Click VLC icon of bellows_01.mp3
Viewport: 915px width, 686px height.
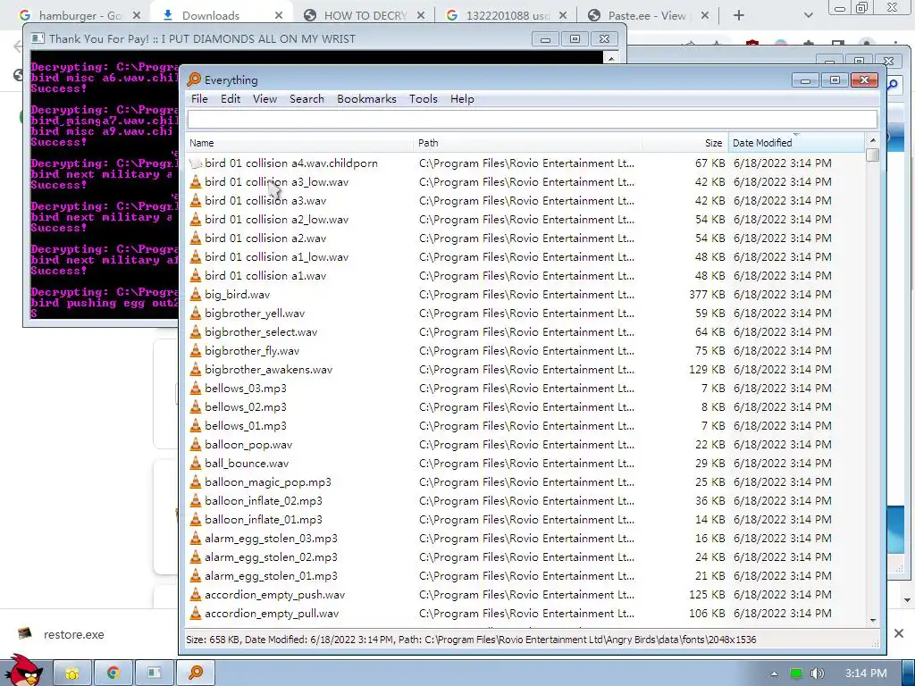pos(196,426)
